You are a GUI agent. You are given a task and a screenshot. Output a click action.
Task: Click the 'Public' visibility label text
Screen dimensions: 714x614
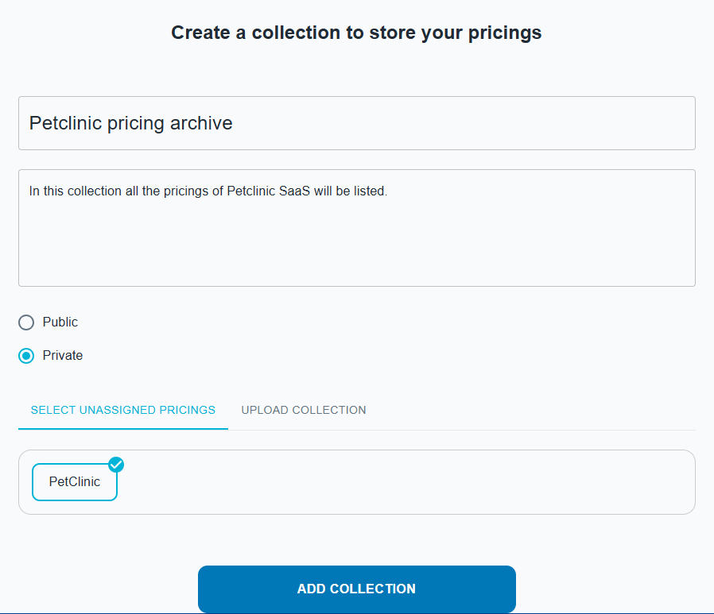tap(60, 322)
